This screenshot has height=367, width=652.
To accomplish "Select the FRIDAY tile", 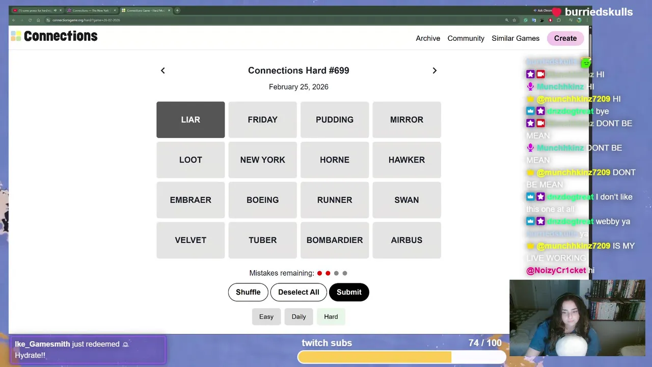I will (x=262, y=120).
